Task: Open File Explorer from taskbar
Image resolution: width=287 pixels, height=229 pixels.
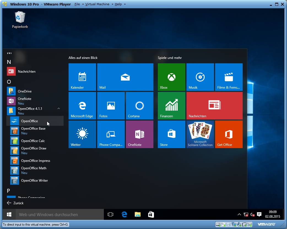Action: pos(137,214)
